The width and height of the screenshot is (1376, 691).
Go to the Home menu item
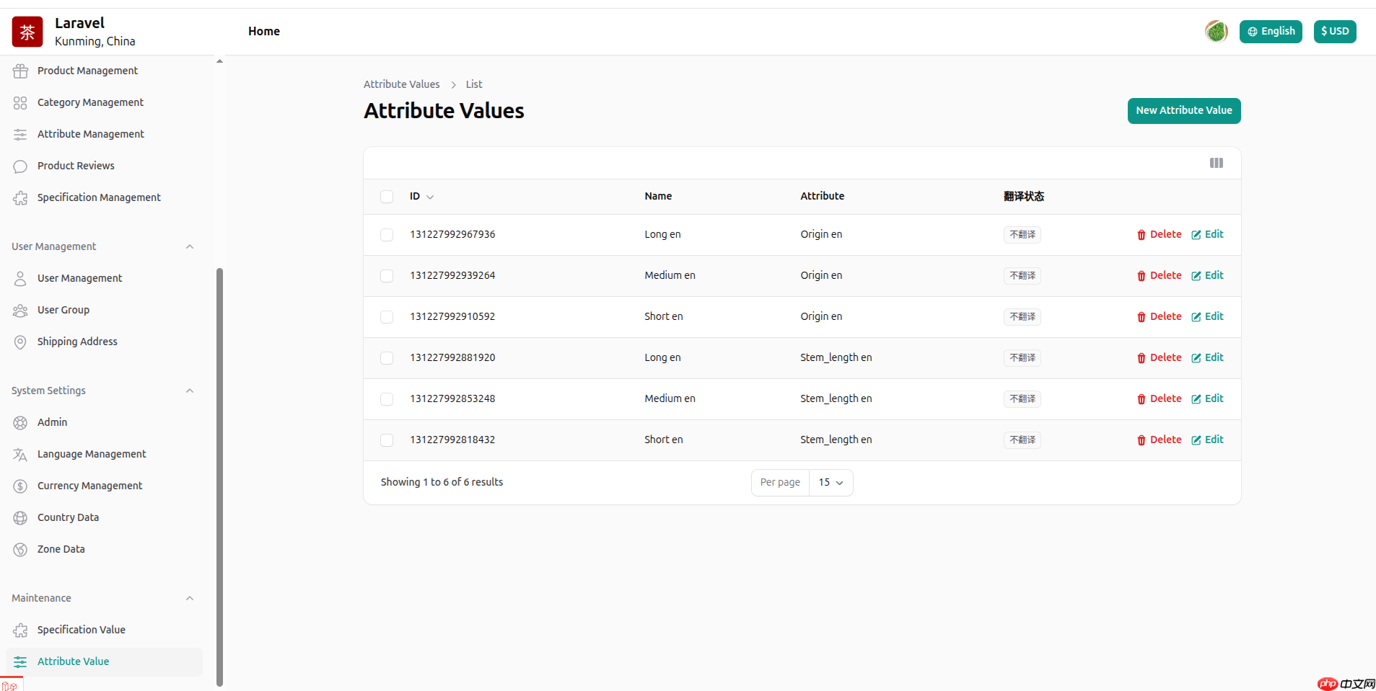[x=264, y=32]
